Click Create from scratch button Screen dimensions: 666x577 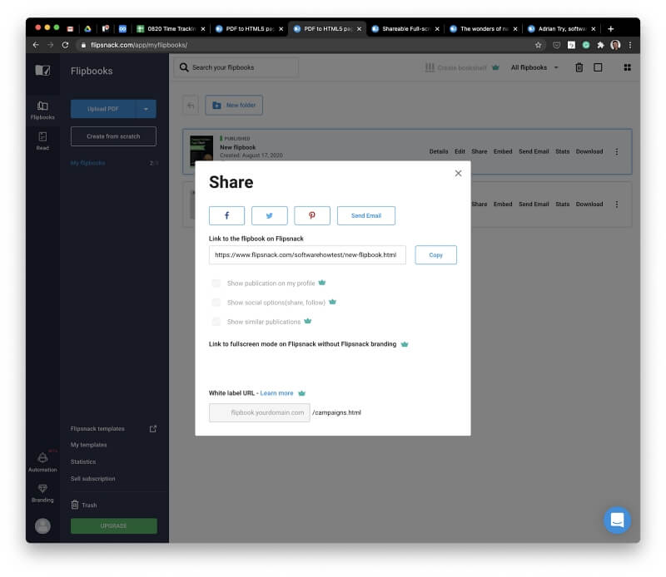(x=113, y=136)
